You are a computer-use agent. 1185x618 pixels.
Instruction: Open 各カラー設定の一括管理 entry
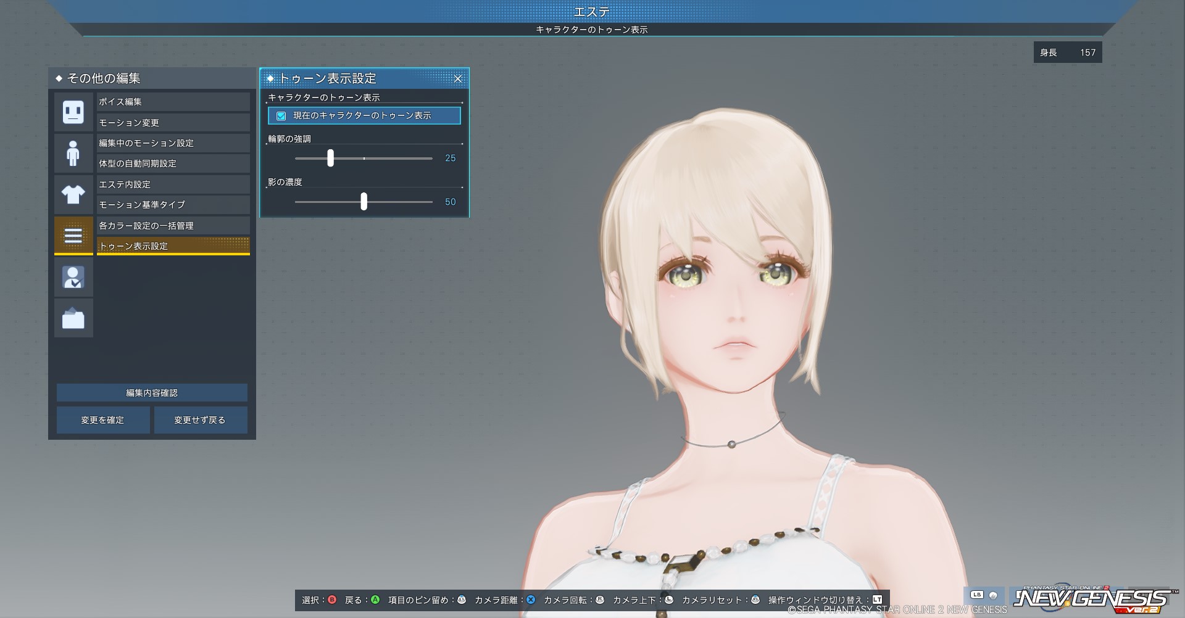173,226
